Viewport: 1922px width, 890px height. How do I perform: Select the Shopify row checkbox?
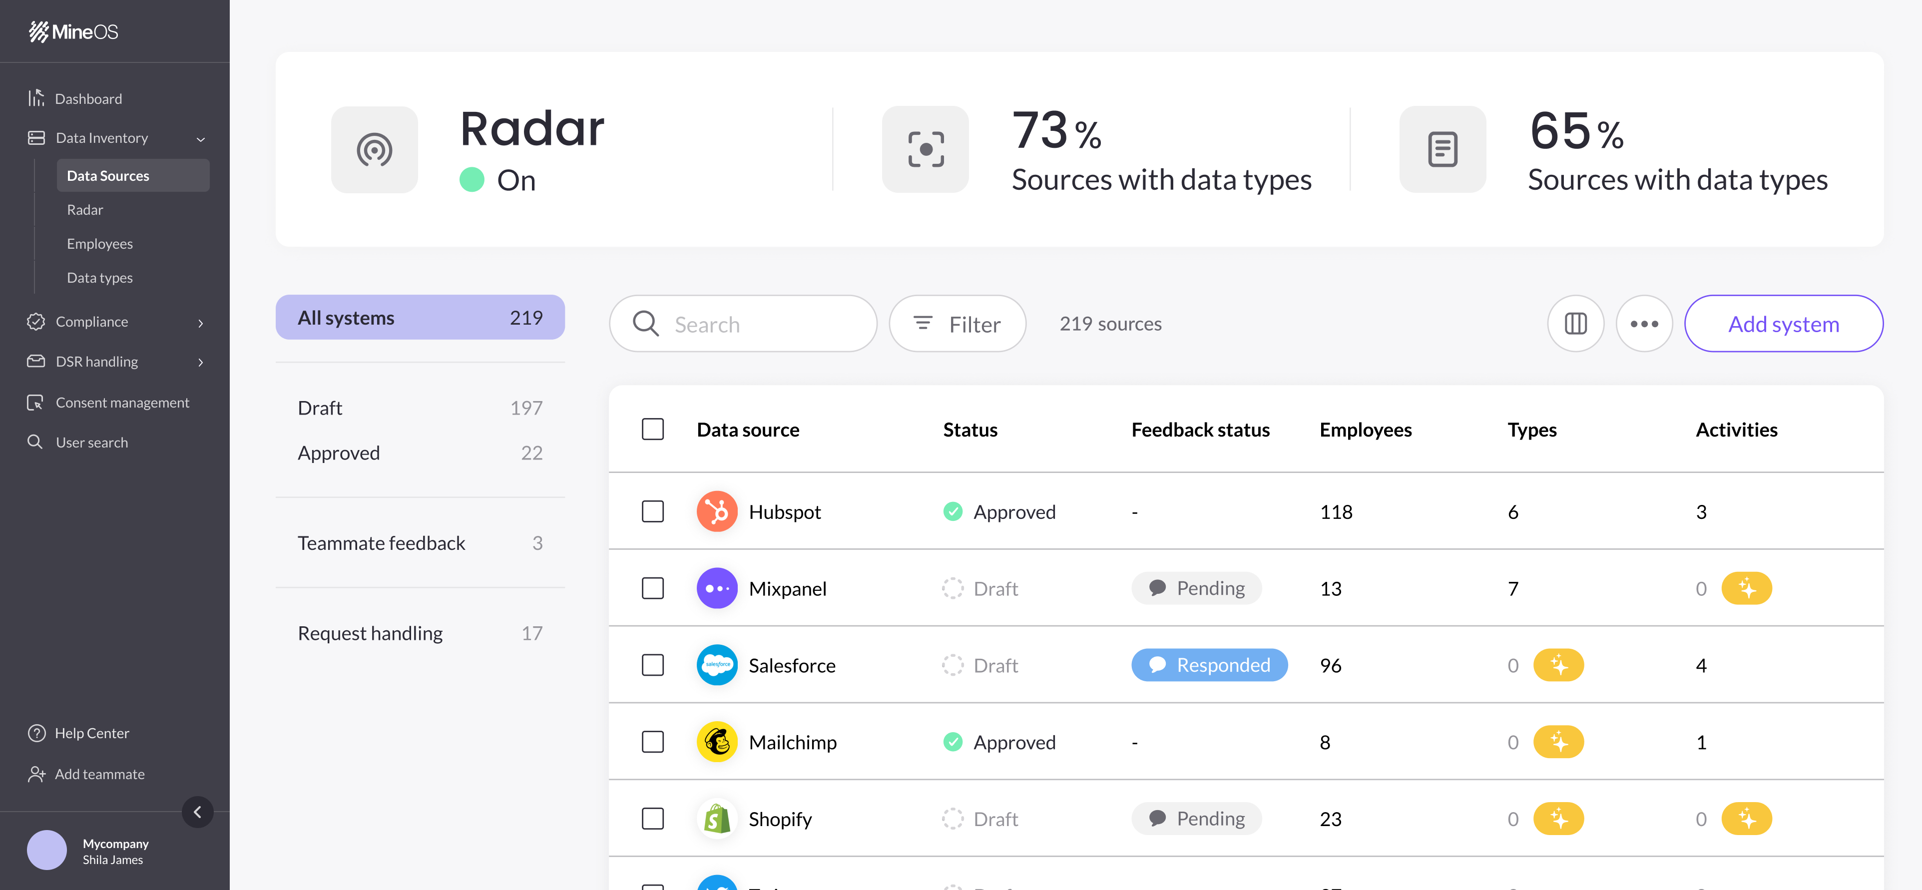(653, 819)
